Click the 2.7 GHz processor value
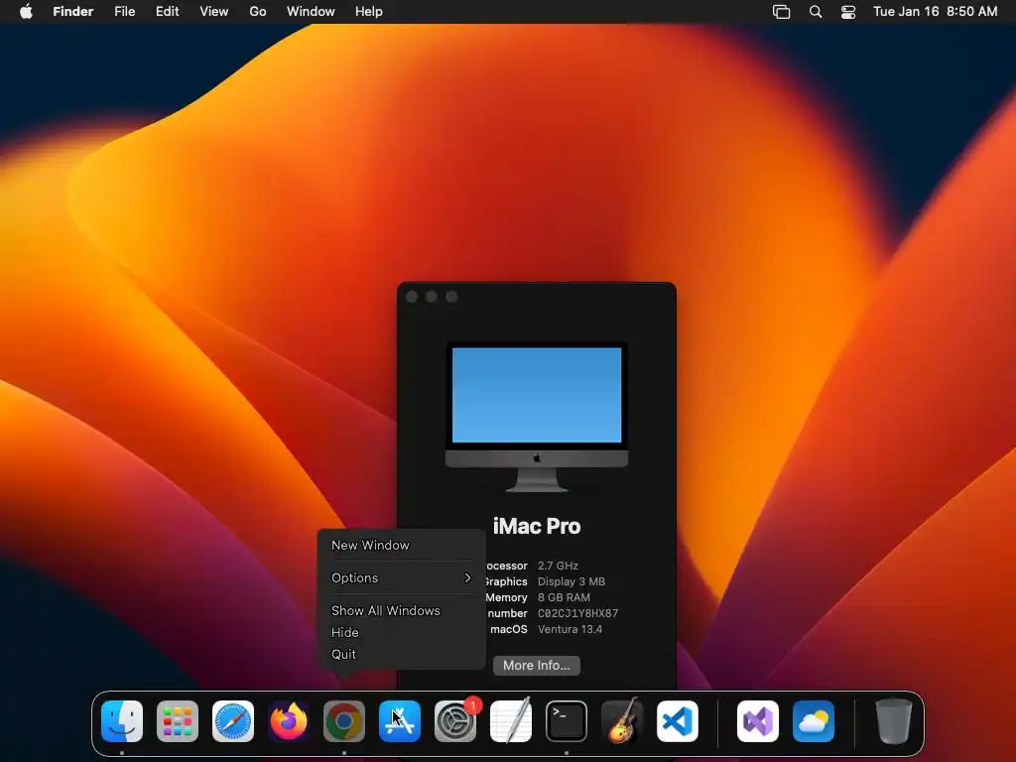This screenshot has width=1016, height=762. click(x=558, y=566)
